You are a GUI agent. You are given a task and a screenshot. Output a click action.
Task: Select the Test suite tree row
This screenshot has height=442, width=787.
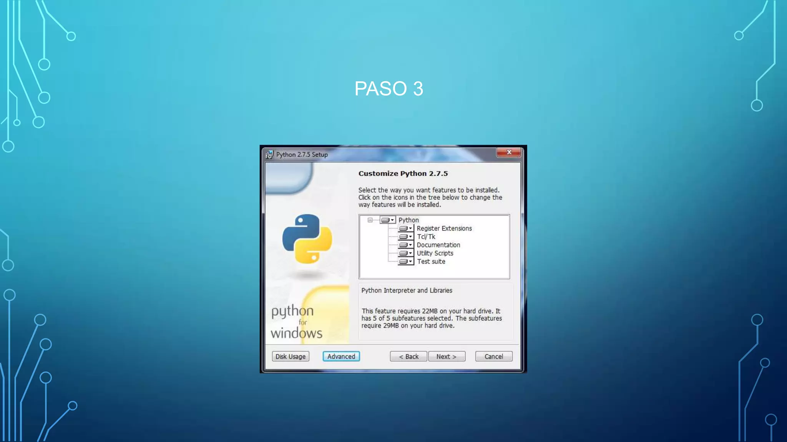click(x=431, y=262)
